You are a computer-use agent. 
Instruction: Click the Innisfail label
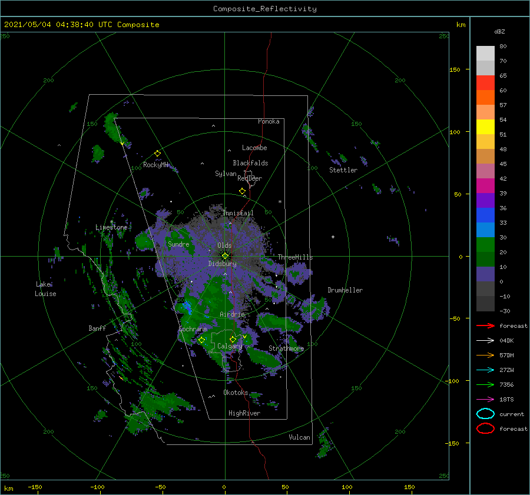click(238, 213)
